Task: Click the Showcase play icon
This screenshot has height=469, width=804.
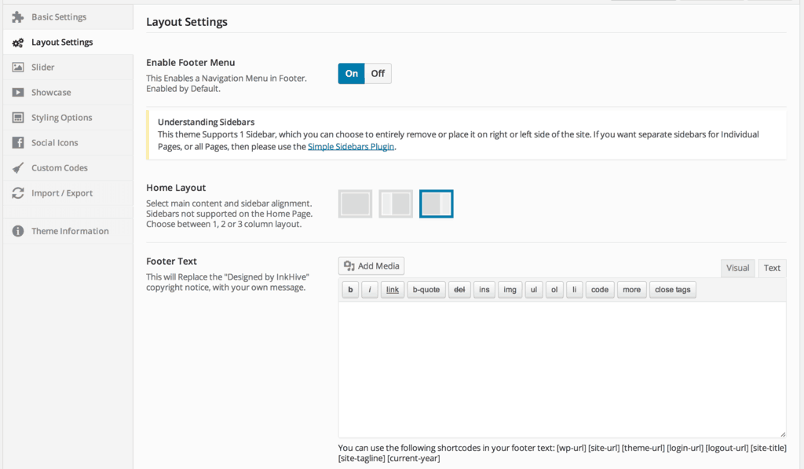Action: point(18,93)
